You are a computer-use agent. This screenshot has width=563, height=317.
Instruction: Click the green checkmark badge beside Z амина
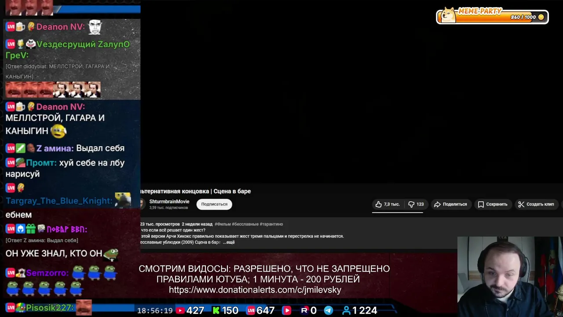tap(20, 148)
